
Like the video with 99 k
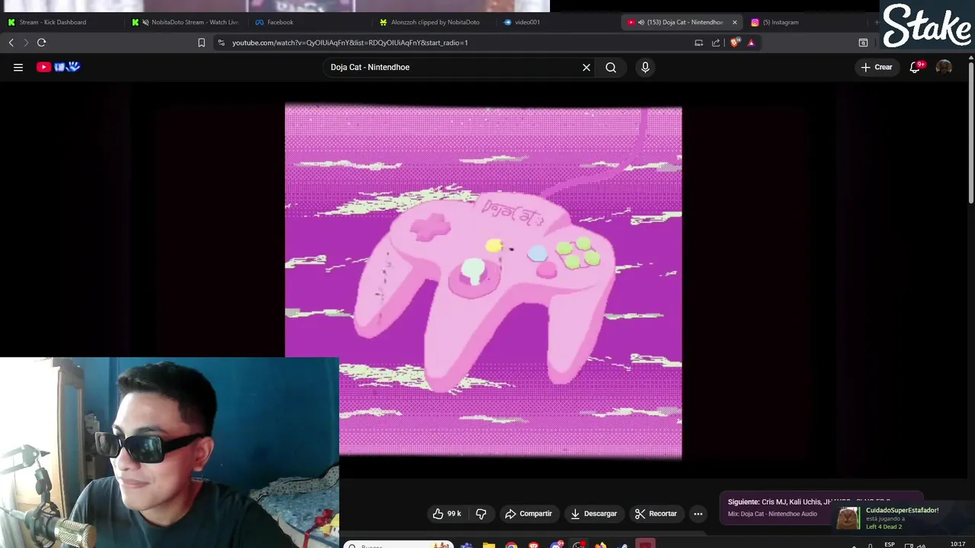(x=446, y=514)
